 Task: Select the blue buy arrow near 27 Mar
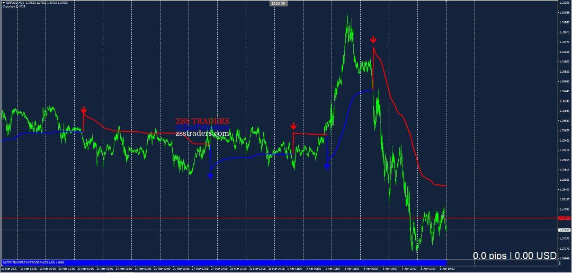210,175
